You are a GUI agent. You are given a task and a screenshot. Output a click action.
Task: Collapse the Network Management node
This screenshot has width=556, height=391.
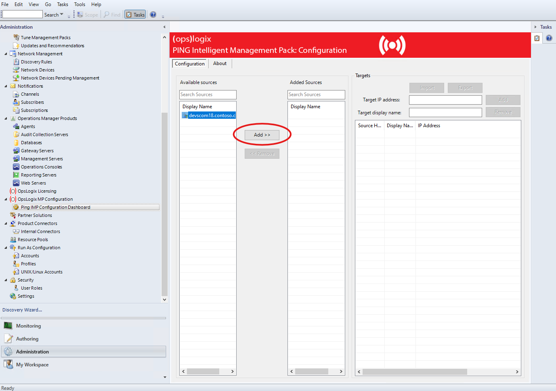pyautogui.click(x=6, y=54)
